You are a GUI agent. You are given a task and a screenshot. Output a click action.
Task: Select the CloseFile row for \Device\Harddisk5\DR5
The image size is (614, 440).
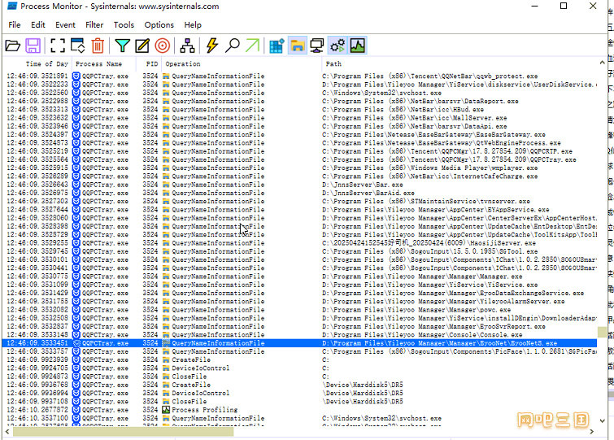(300, 402)
